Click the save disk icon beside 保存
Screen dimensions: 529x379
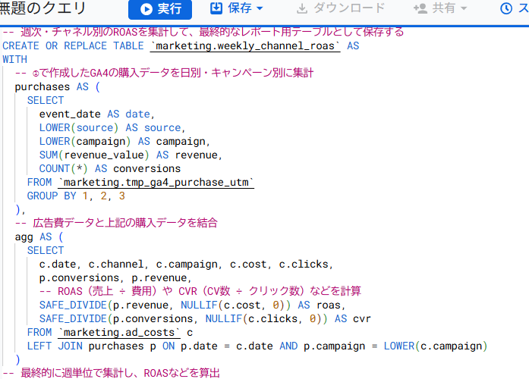(x=216, y=8)
